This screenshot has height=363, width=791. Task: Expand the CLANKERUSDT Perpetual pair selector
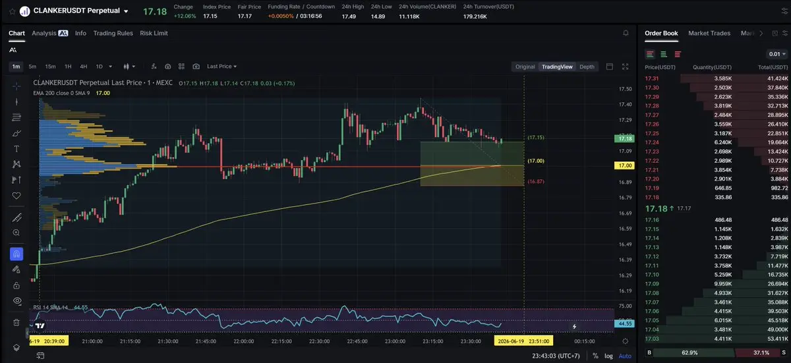(x=126, y=11)
